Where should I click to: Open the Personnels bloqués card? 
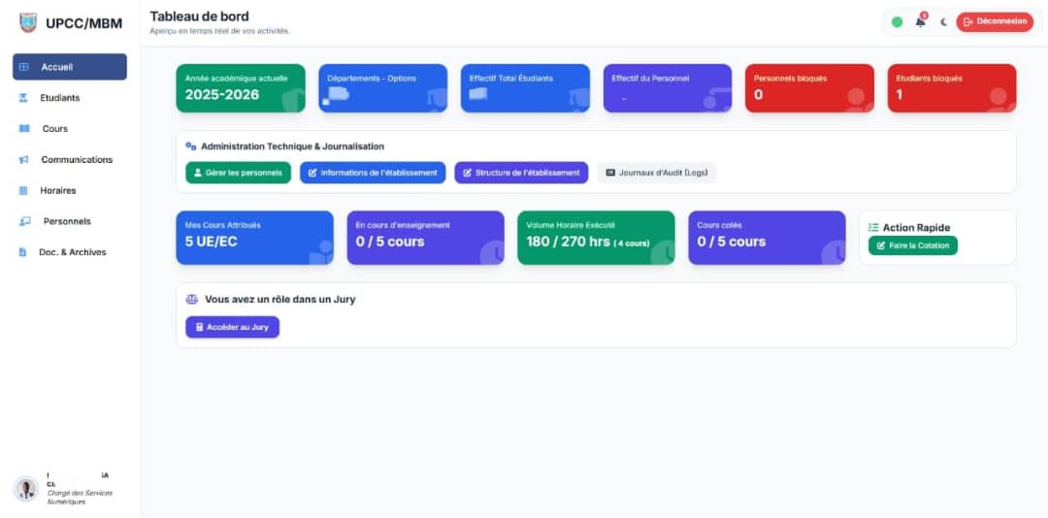(809, 87)
